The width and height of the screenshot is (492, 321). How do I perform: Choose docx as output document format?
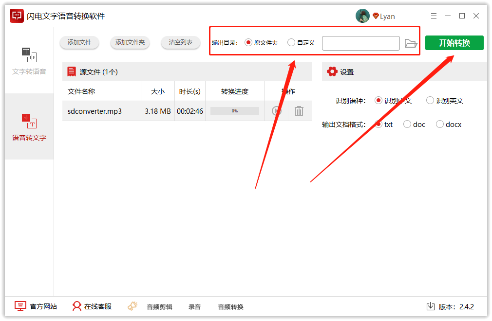440,124
